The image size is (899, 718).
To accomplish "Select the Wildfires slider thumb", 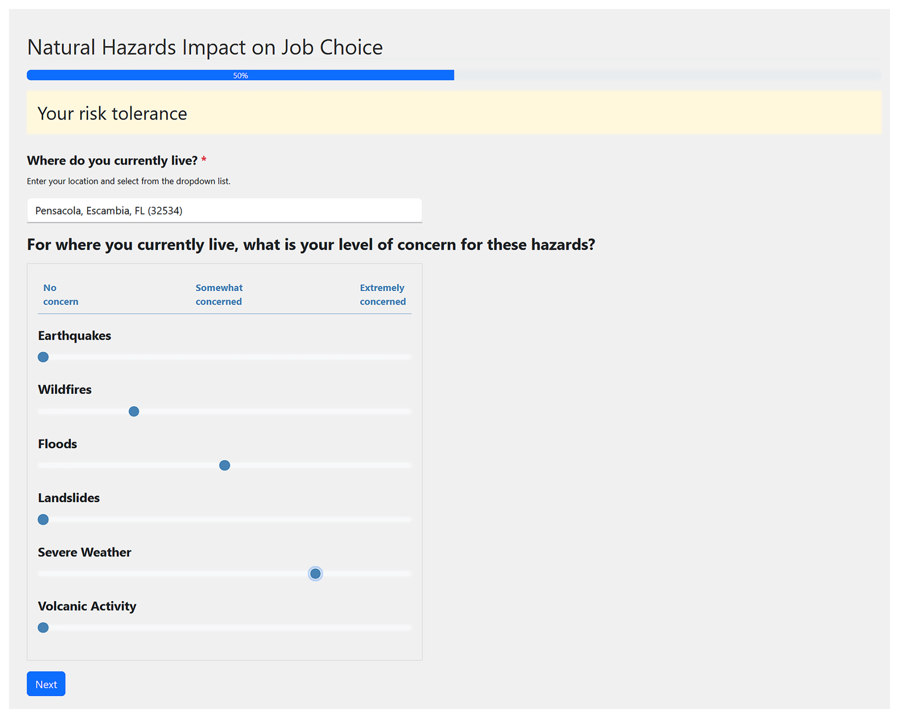I will pos(134,411).
